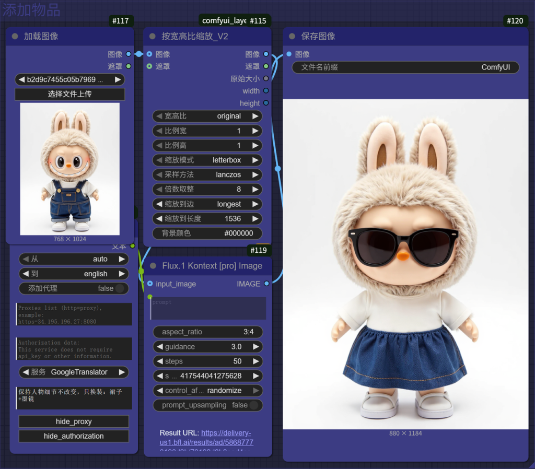Click the 选择文件上传 button
Viewport: 535px width, 469px height.
69,94
